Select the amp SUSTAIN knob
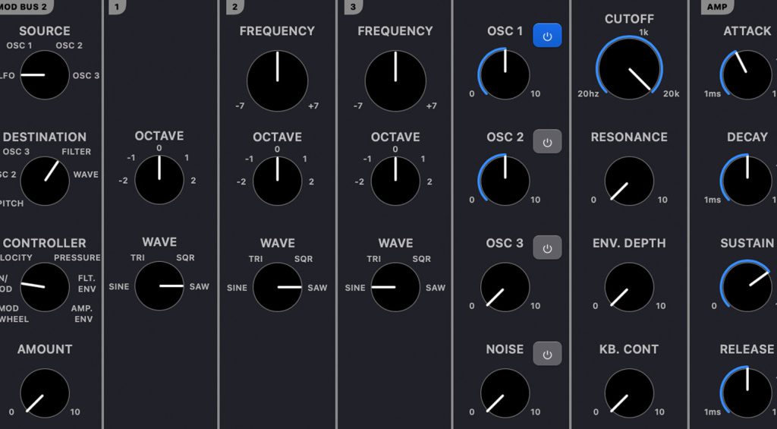This screenshot has height=429, width=777. click(747, 287)
